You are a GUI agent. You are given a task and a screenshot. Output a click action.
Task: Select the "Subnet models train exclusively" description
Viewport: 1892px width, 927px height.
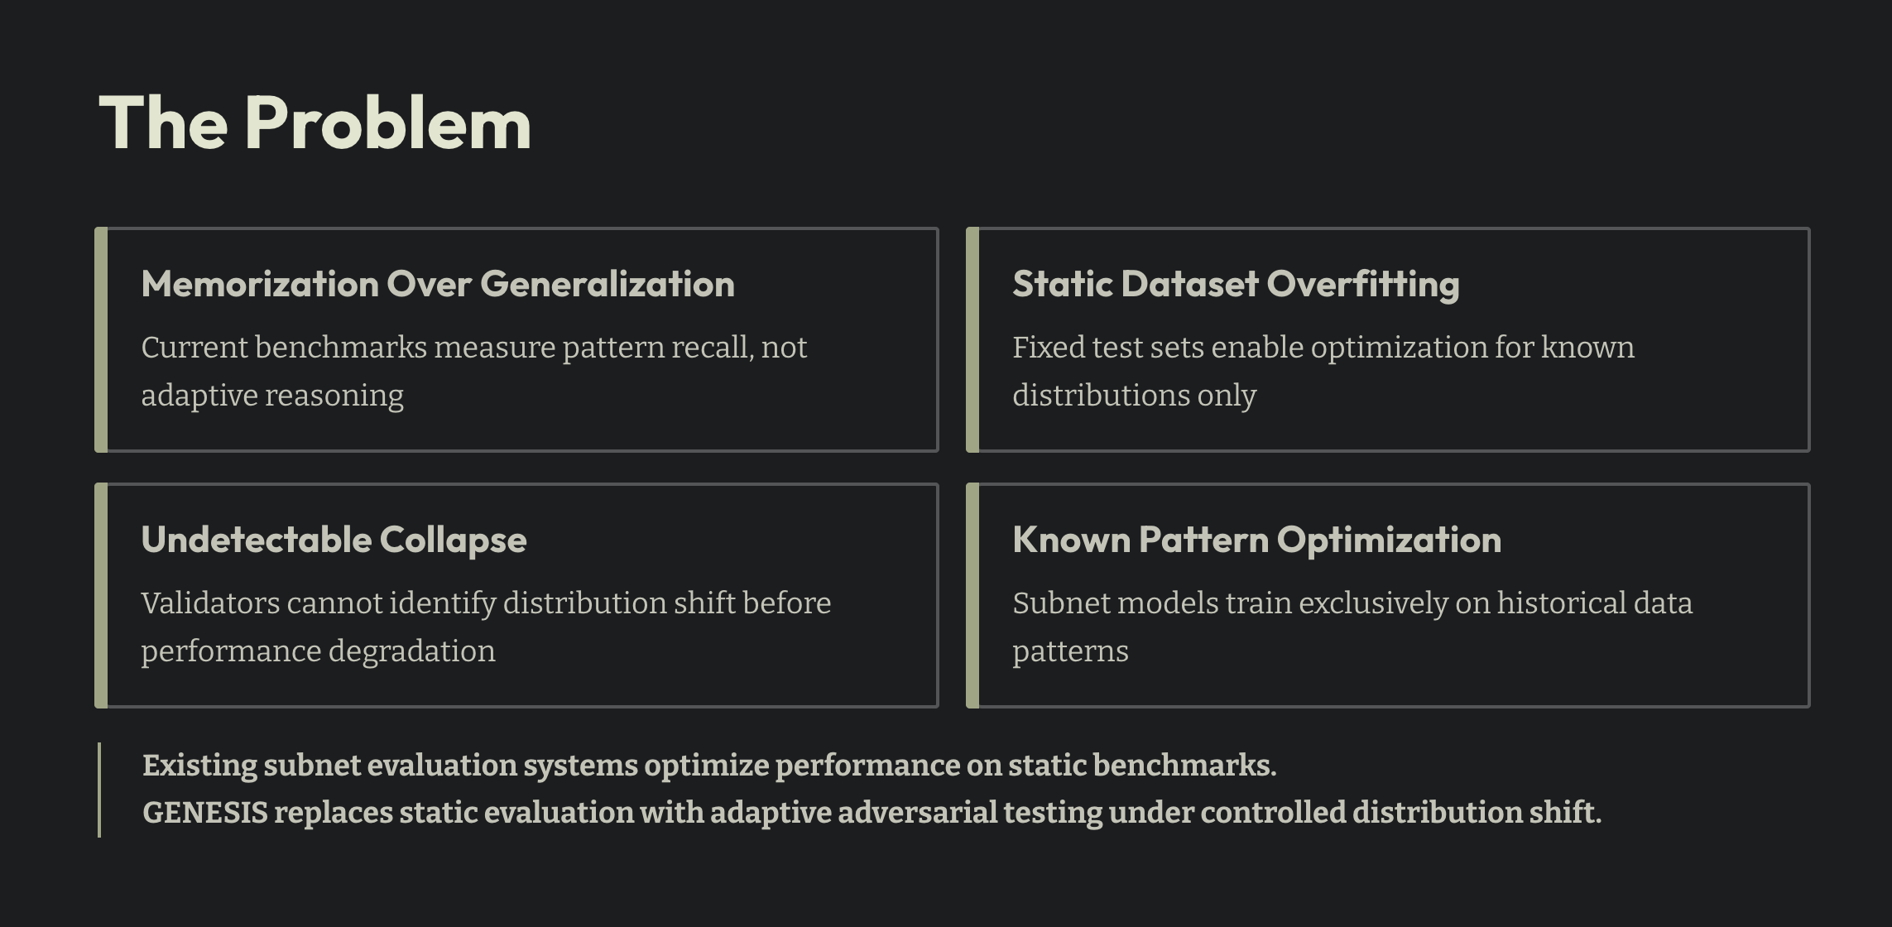pyautogui.click(x=1352, y=603)
